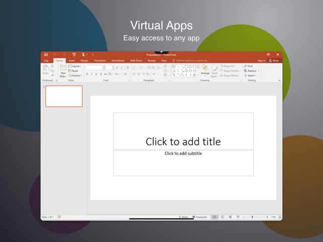
Task: Open the font size dropdown arrow
Action: tap(113, 68)
